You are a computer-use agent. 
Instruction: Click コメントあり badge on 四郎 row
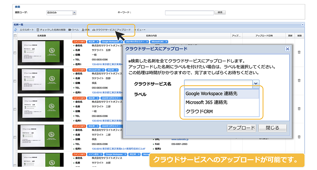(x=79, y=70)
